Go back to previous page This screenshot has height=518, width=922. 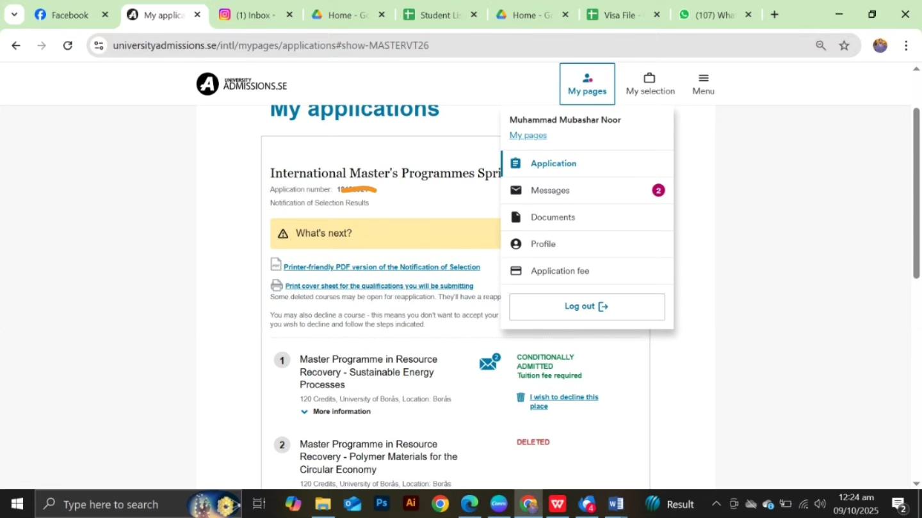tap(16, 45)
